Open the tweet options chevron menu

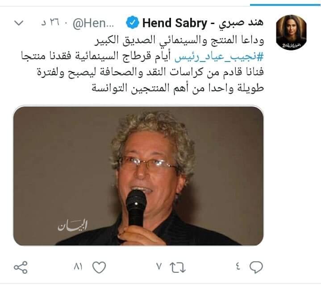[x=19, y=22]
